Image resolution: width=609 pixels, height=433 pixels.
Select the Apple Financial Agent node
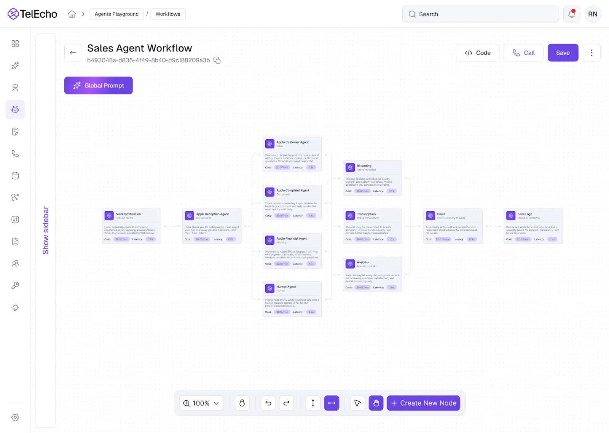click(292, 251)
